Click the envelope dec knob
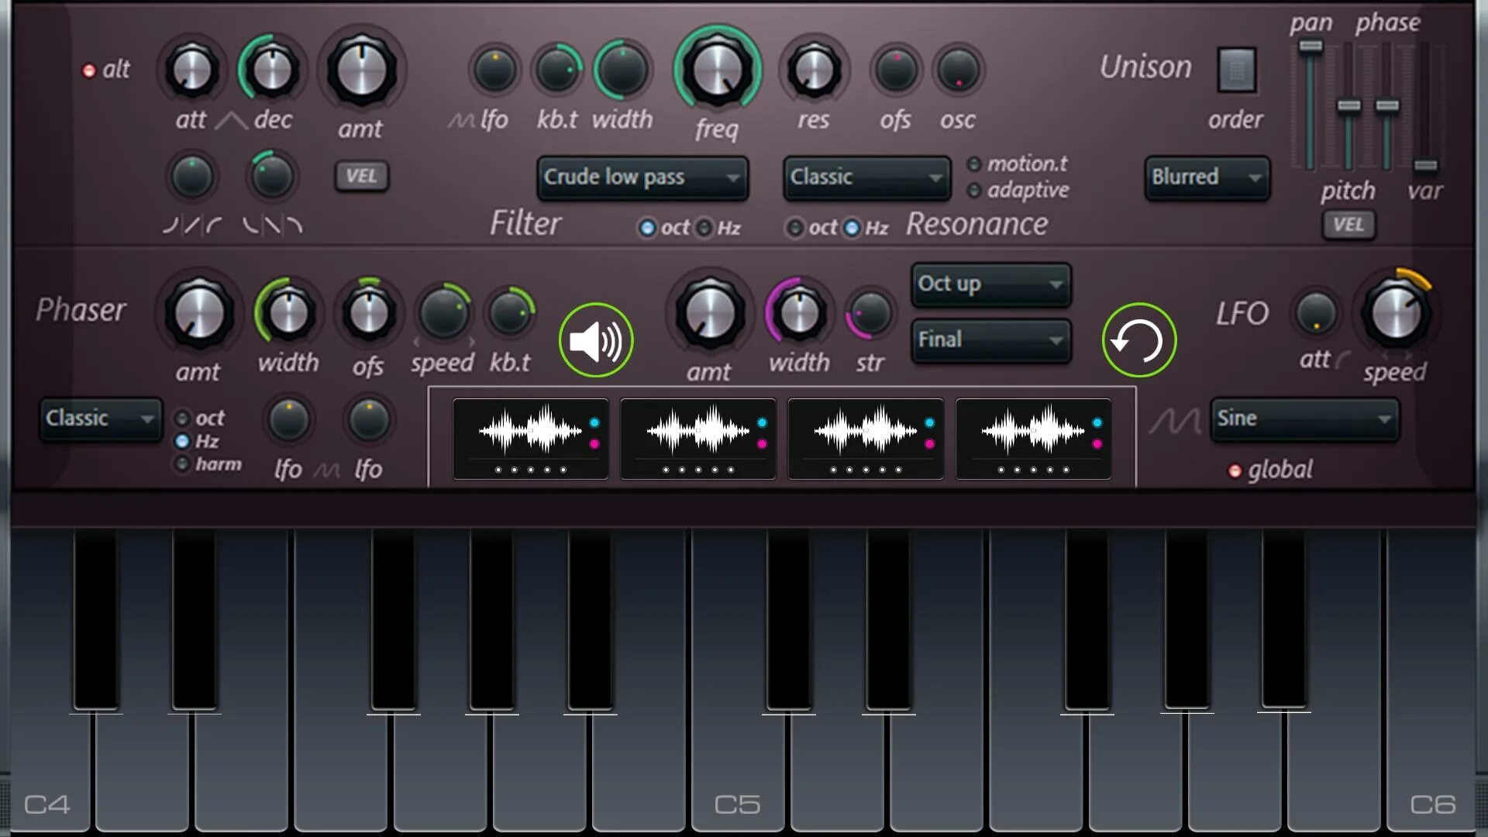The height and width of the screenshot is (837, 1488). 271,70
